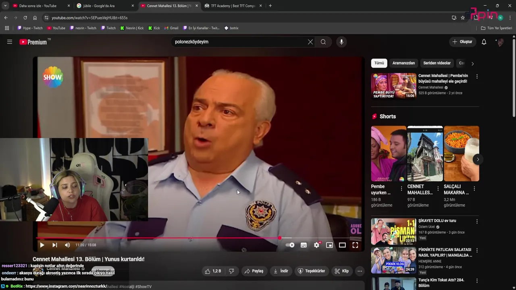Click the magnifier search button

click(x=323, y=42)
